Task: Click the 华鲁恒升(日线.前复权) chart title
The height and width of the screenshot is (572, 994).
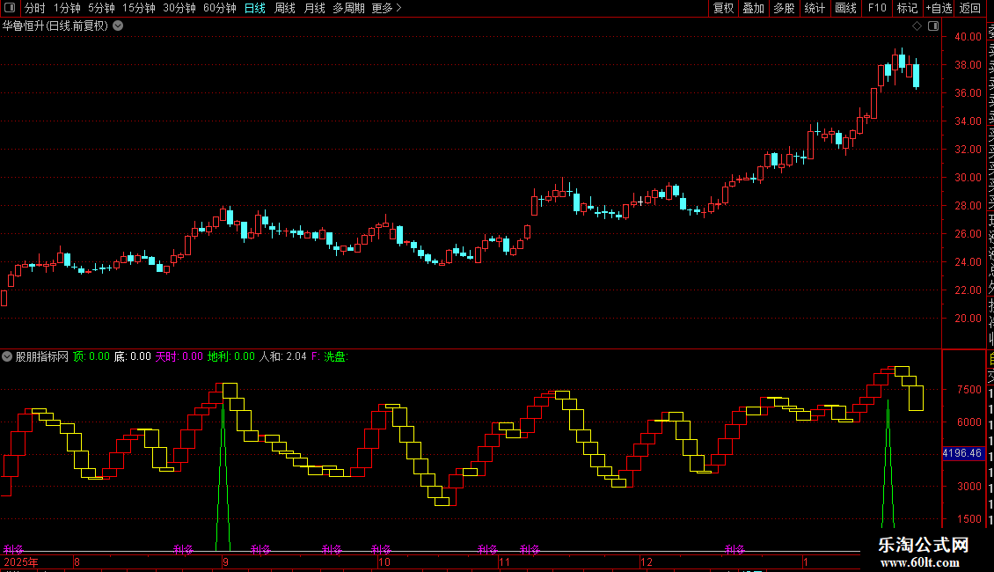Action: click(55, 26)
